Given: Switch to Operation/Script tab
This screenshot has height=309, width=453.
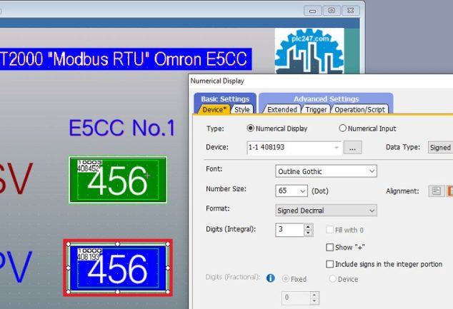Looking at the screenshot, I should (359, 110).
